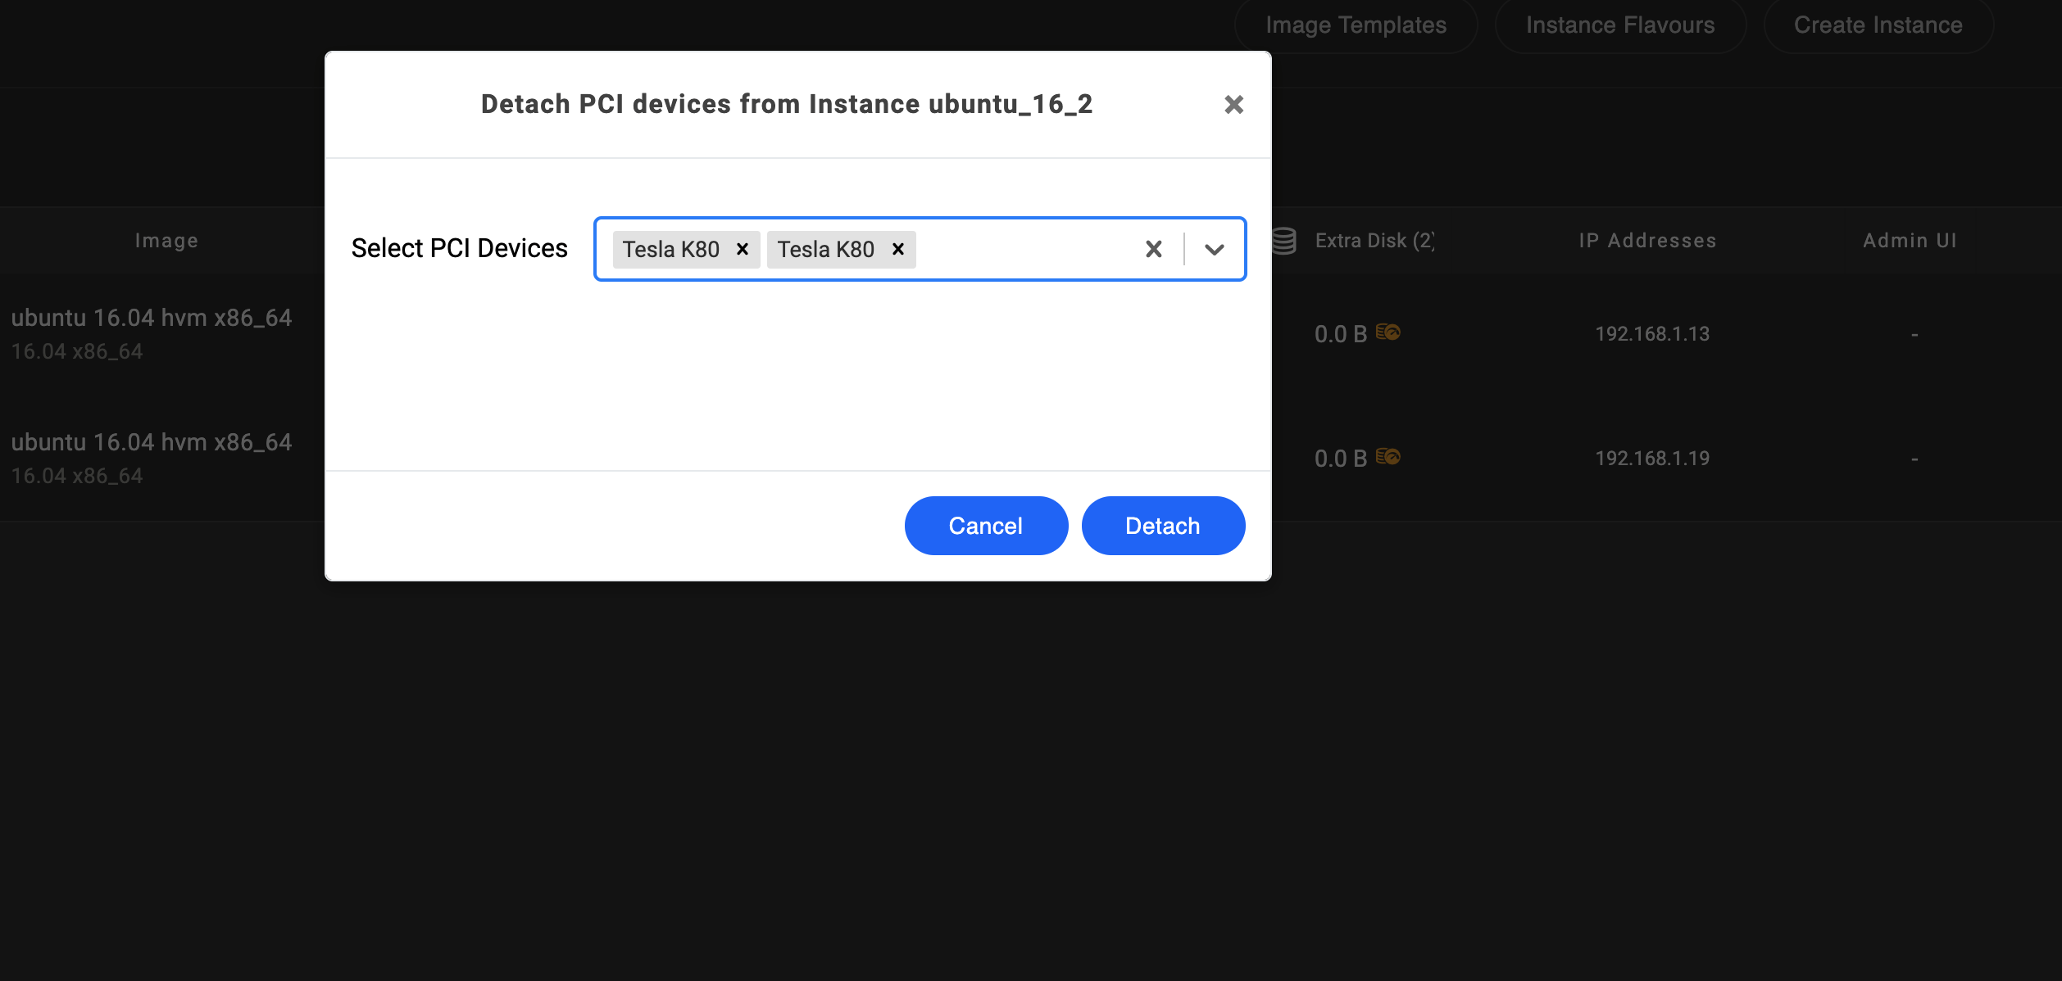The height and width of the screenshot is (981, 2062).
Task: Click the IP Addresses column header
Action: click(x=1647, y=241)
